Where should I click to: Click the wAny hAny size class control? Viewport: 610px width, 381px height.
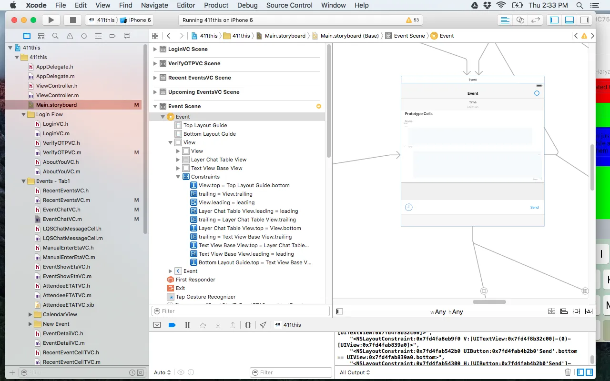447,311
